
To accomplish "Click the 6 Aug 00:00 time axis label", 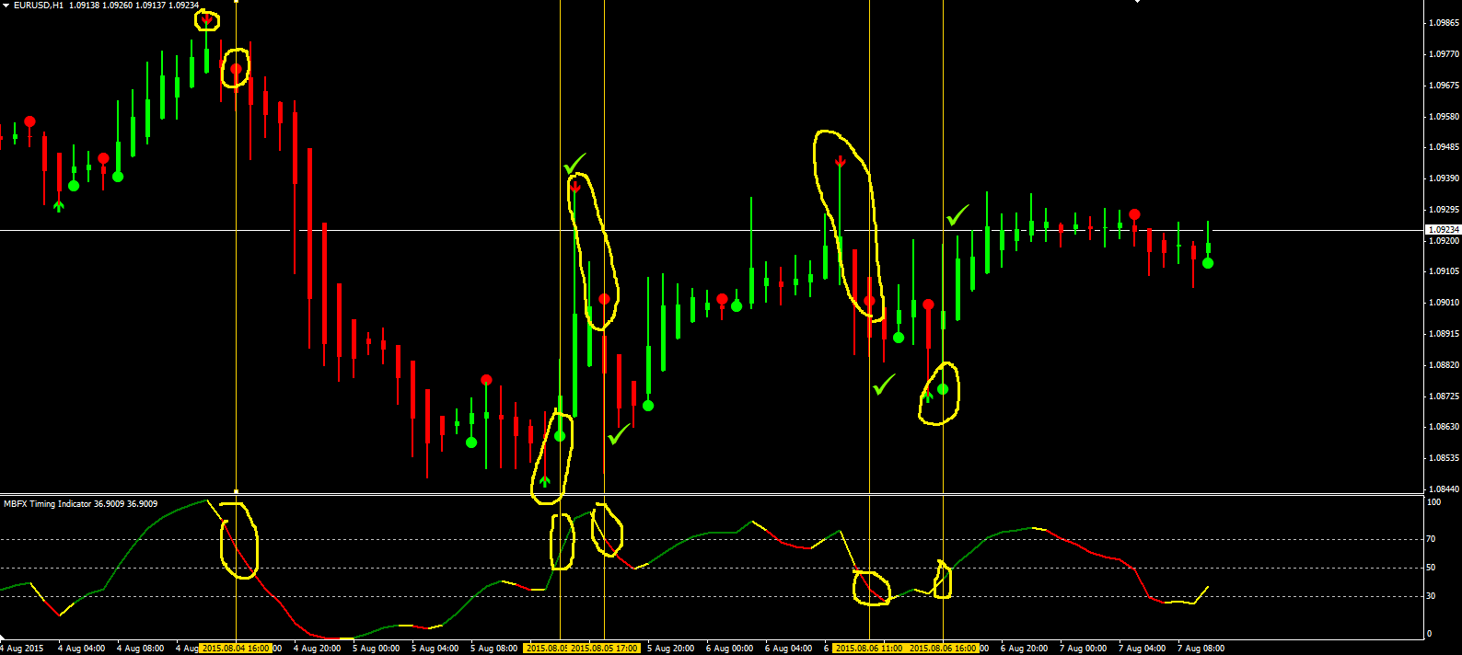I will (729, 649).
